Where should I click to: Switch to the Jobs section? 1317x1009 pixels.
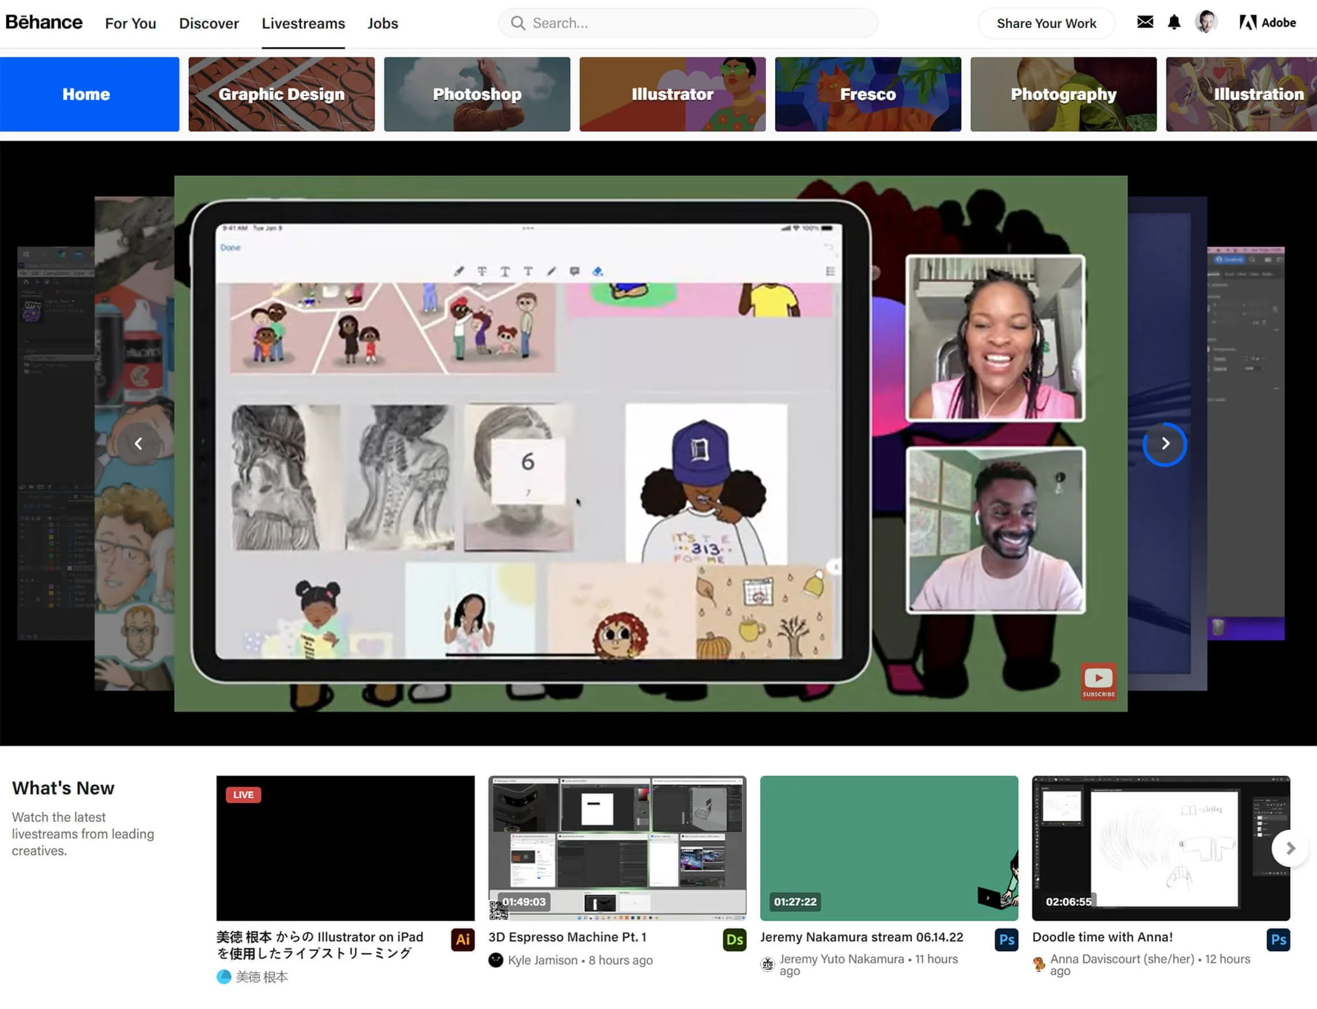click(x=382, y=24)
